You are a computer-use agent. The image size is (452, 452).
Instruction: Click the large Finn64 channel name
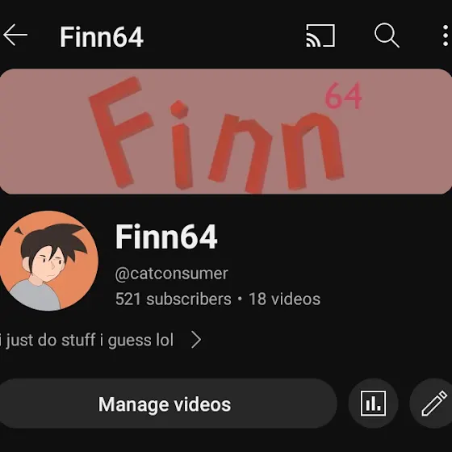click(166, 236)
